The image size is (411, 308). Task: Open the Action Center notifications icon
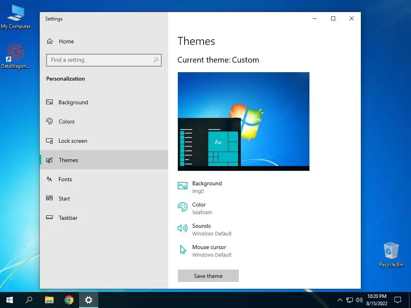pos(398,300)
